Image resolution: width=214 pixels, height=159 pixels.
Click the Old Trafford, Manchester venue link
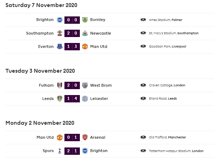pyautogui.click(x=167, y=137)
